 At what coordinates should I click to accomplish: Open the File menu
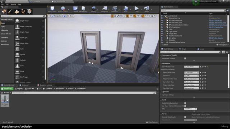tap(3, 4)
